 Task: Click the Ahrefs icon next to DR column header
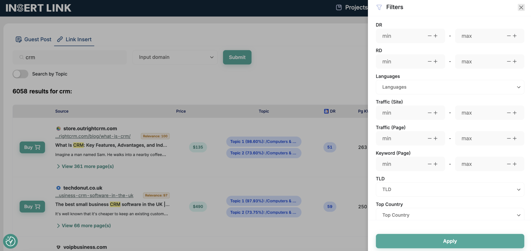tap(326, 111)
